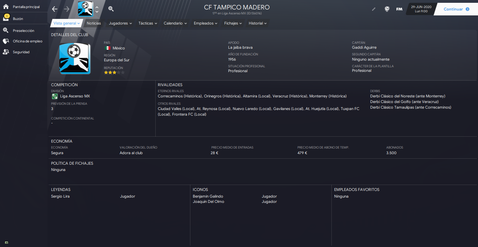Open rival Nuevo Laredo (Local)
The image size is (478, 247).
pos(252,109)
